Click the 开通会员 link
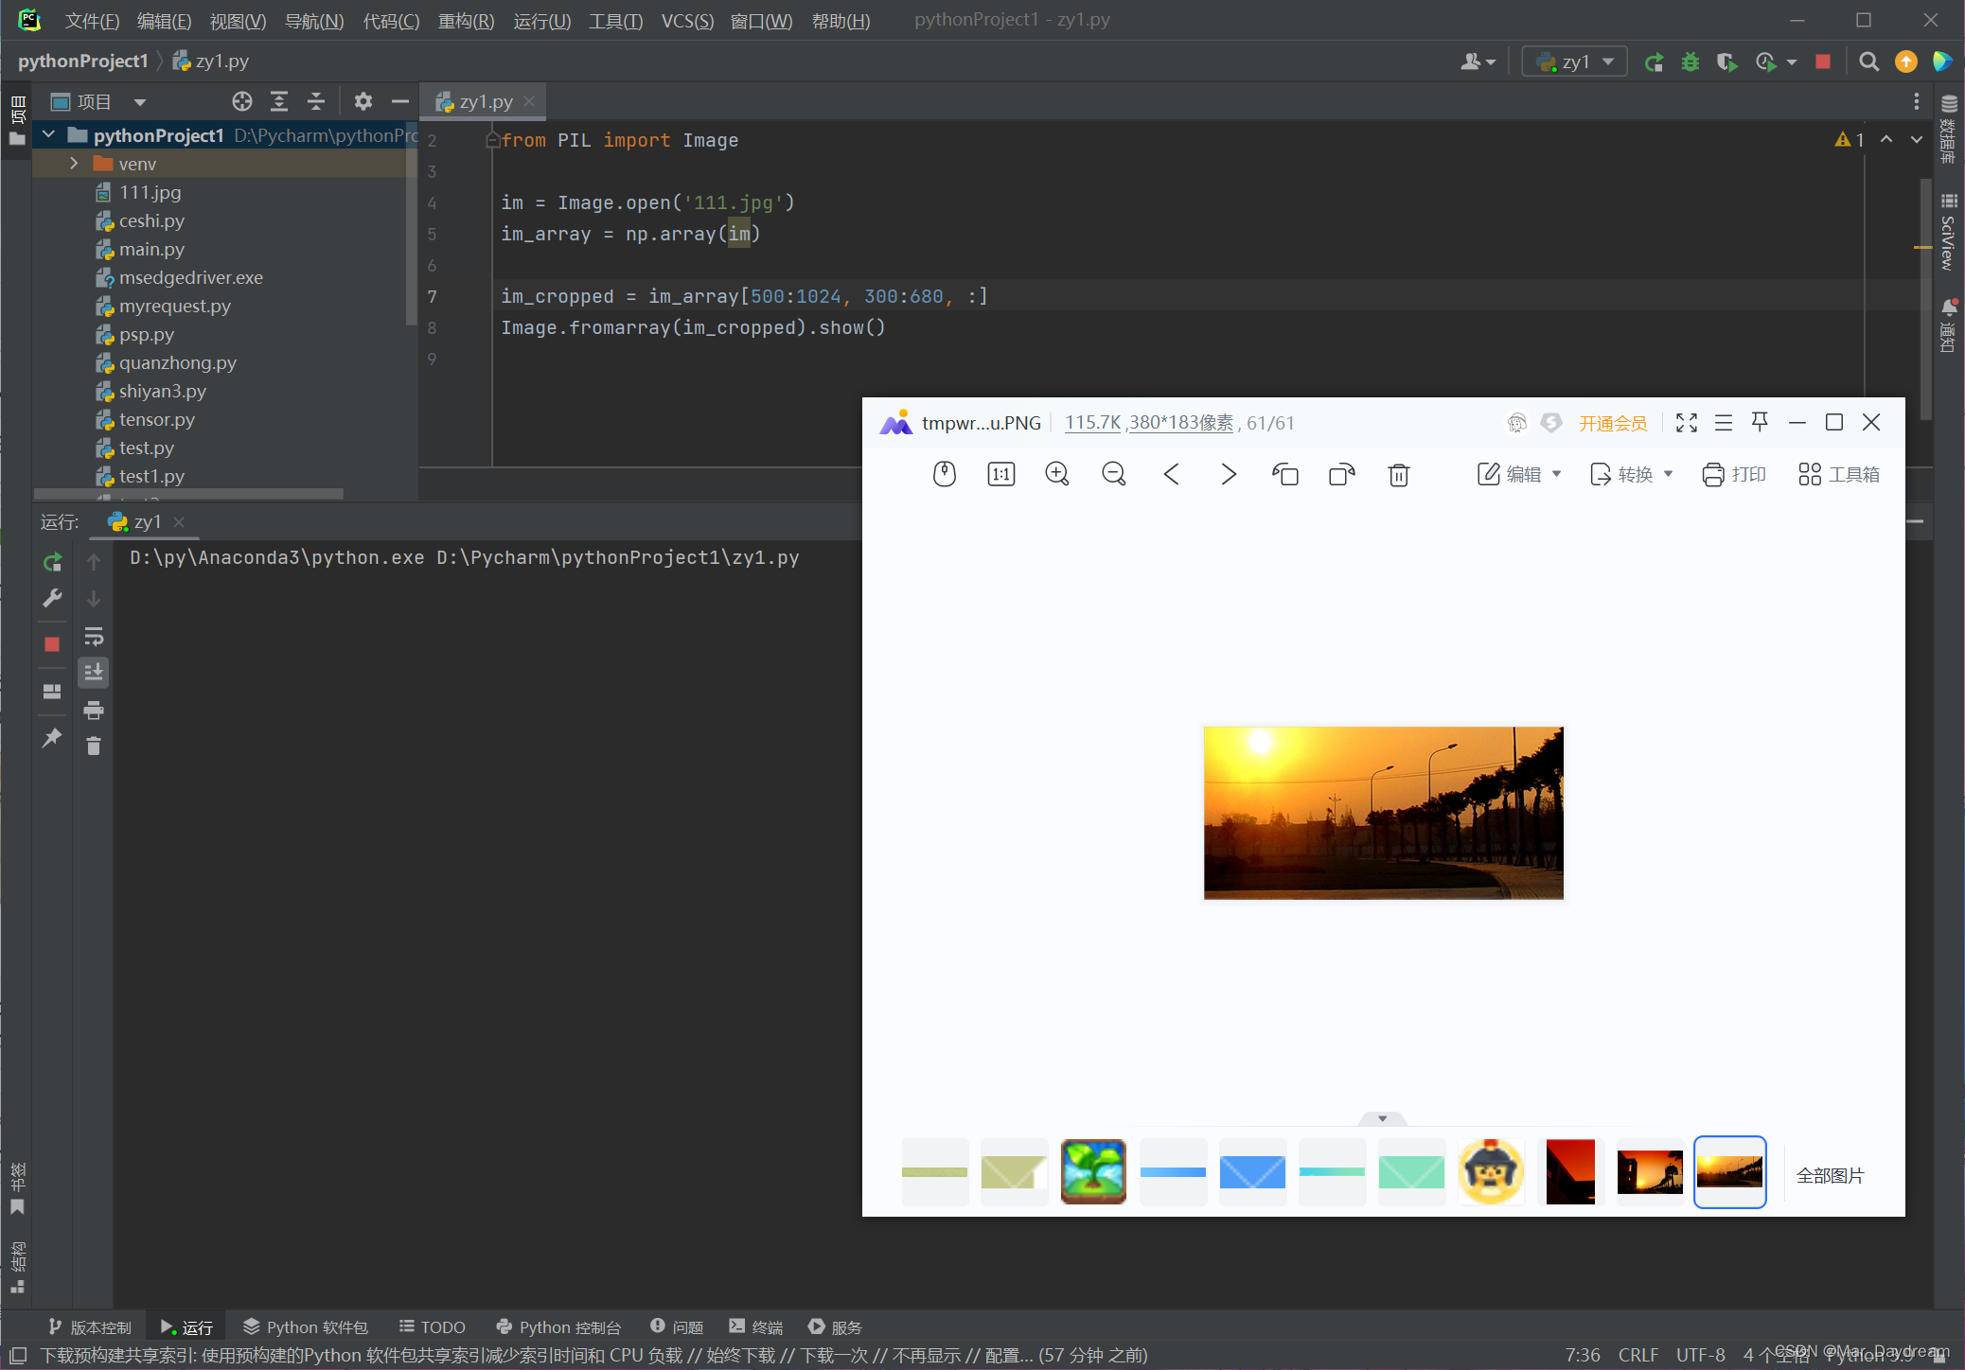Viewport: 1965px width, 1370px height. point(1612,423)
